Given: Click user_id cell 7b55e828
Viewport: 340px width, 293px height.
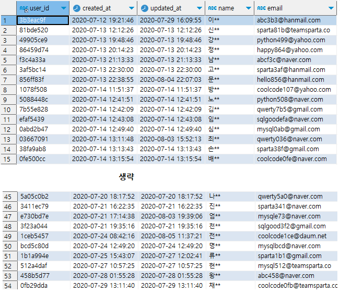Looking at the screenshot, I should (x=43, y=109).
